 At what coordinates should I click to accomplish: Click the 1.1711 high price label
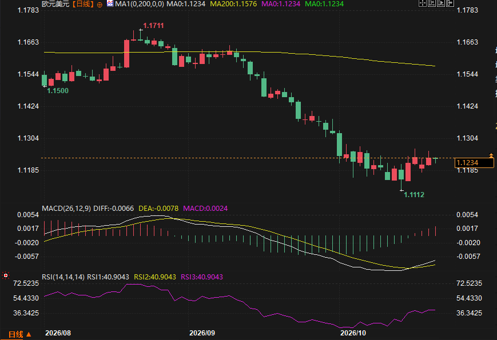(x=153, y=26)
